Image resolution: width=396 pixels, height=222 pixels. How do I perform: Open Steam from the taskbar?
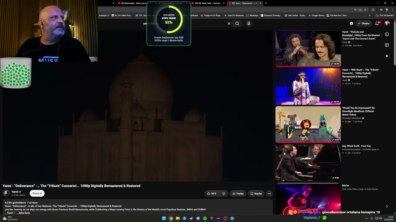coord(191,218)
